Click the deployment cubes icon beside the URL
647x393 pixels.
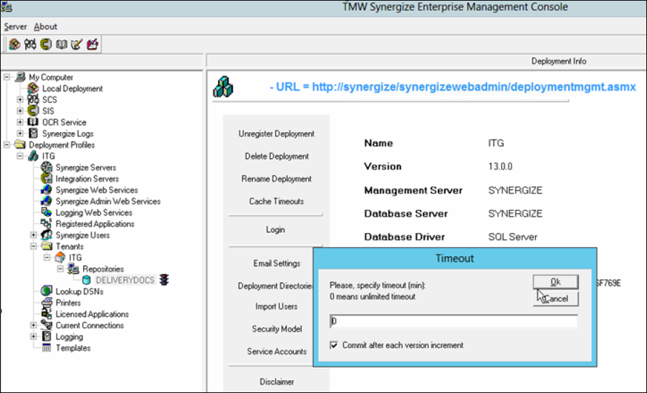click(223, 87)
